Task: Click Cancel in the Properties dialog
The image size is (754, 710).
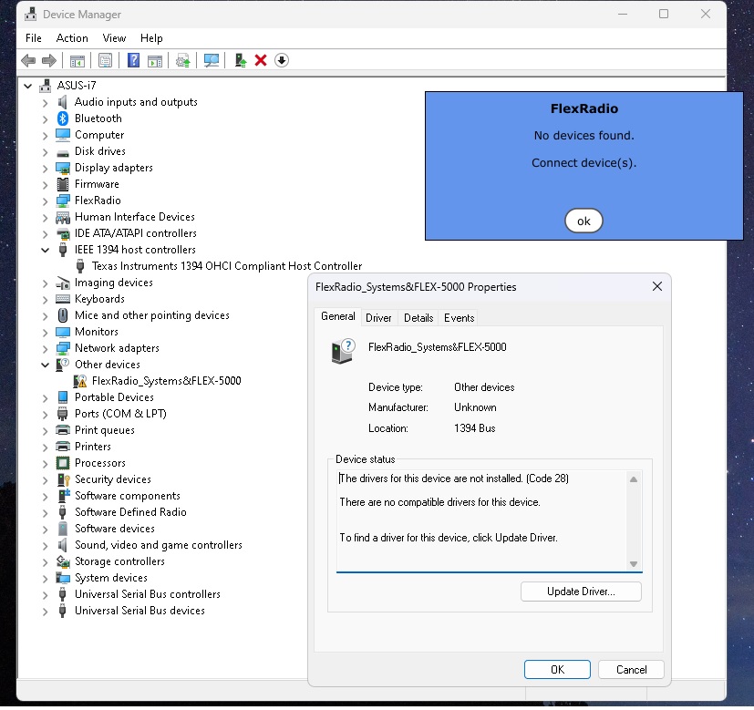Action: coord(632,670)
